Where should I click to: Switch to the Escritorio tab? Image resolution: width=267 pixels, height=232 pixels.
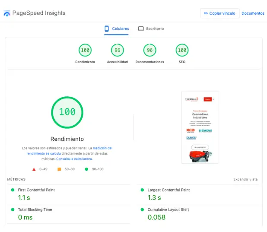point(151,29)
